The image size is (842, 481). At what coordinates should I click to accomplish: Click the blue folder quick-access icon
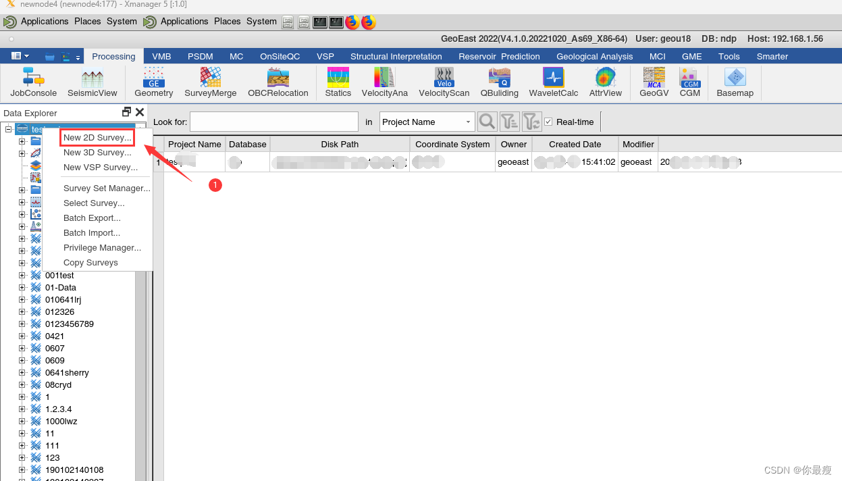click(50, 57)
